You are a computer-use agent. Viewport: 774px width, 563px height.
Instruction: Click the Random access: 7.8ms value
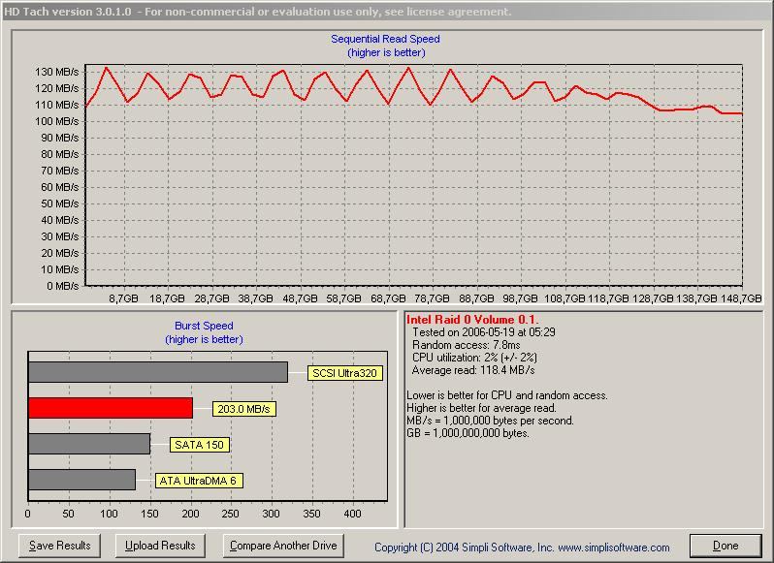466,345
